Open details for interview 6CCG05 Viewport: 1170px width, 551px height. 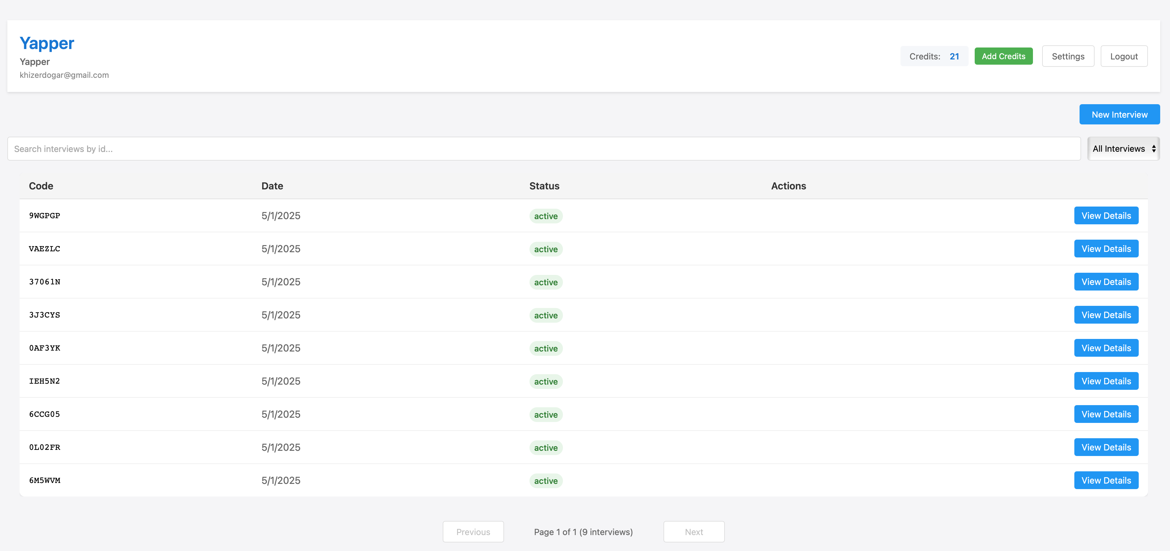[1106, 414]
